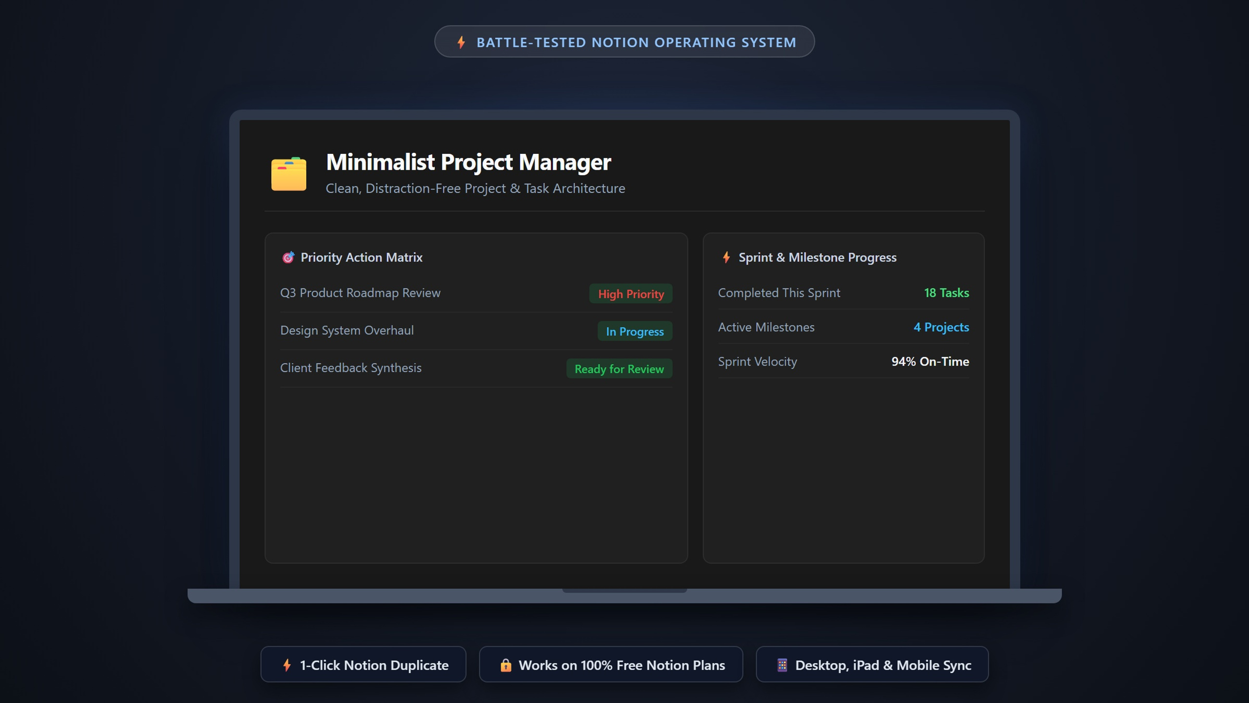This screenshot has height=703, width=1249.
Task: Click the Minimalist Project Manager title
Action: point(468,162)
